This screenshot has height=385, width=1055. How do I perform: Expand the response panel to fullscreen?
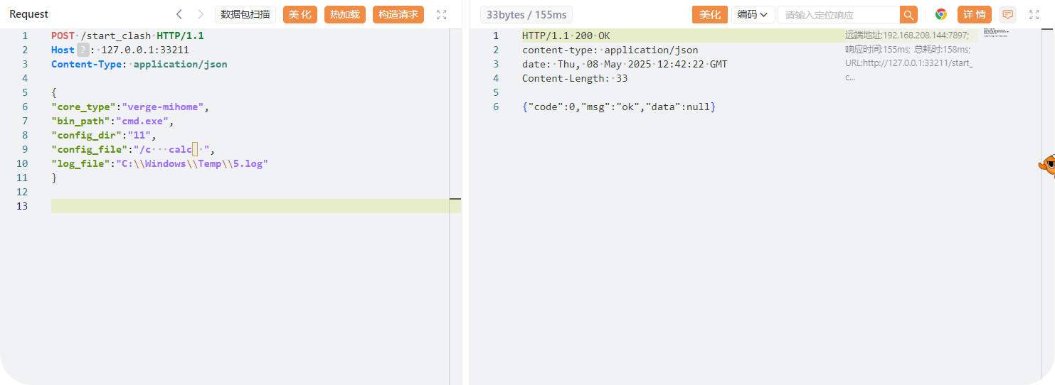point(1034,14)
